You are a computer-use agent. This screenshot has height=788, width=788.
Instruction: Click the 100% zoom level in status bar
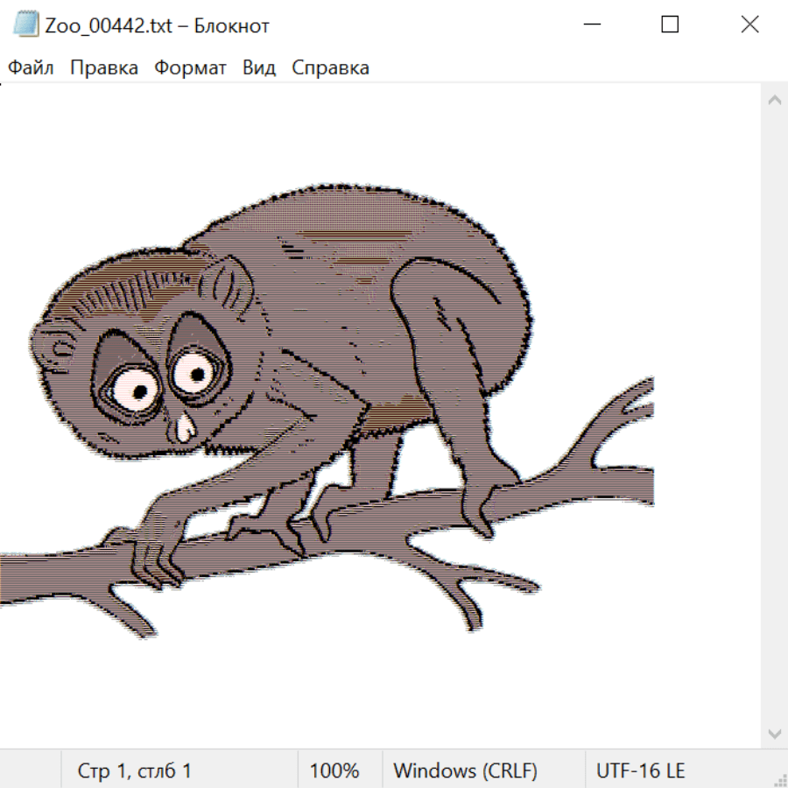coord(334,771)
